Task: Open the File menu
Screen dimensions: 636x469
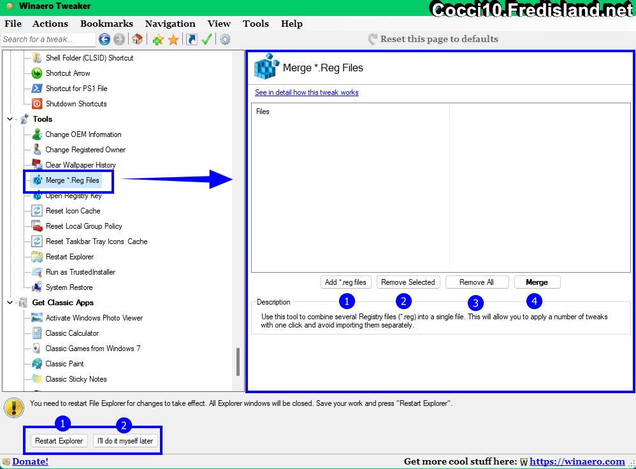Action: pyautogui.click(x=13, y=24)
